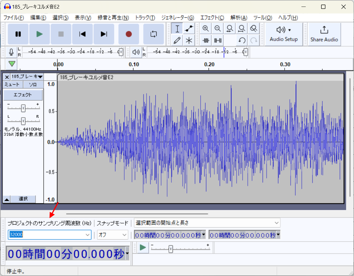Viewport: 354px width, 276px height.
Task: Start playback with the green Play button
Action: point(39,34)
